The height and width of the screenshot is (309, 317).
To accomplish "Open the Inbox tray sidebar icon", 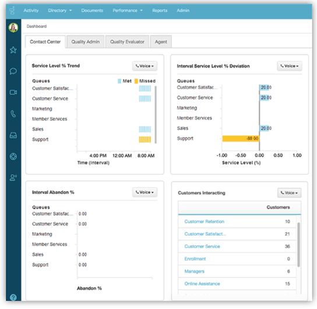I will [x=13, y=135].
